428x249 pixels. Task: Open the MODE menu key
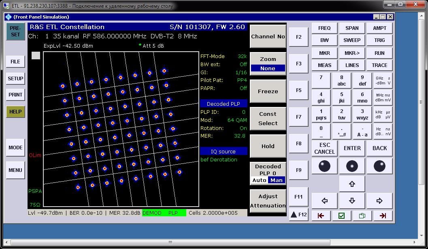[x=15, y=148]
